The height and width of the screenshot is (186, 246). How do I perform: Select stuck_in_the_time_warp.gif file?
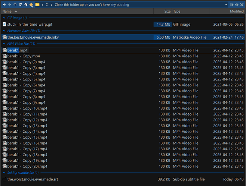[30, 24]
